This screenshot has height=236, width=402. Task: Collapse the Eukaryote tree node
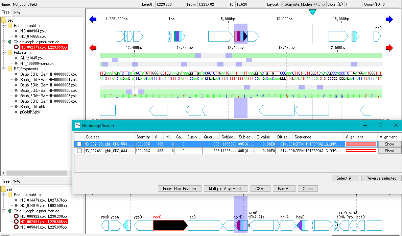(4, 52)
